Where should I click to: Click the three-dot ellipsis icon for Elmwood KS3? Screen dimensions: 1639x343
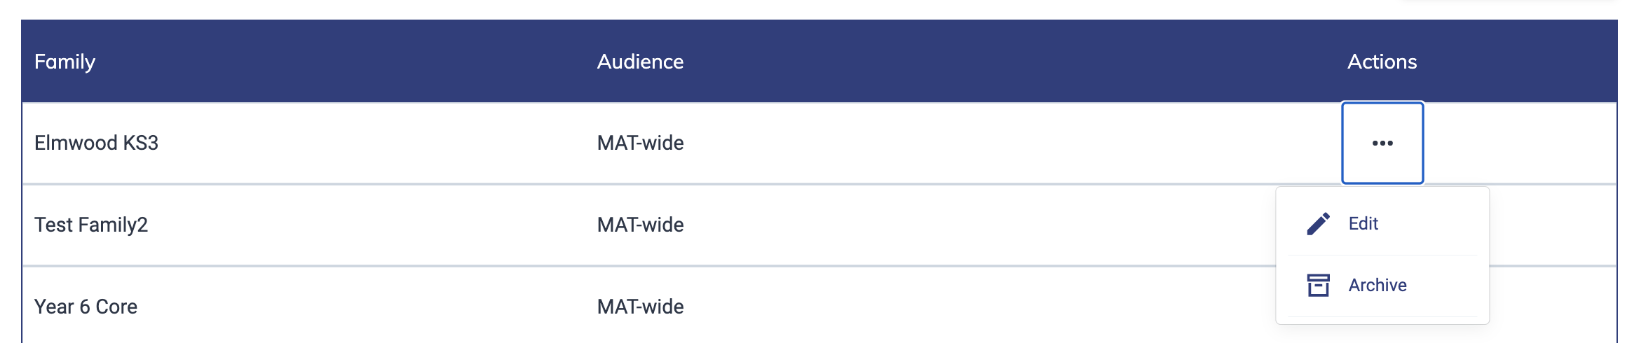click(x=1382, y=143)
